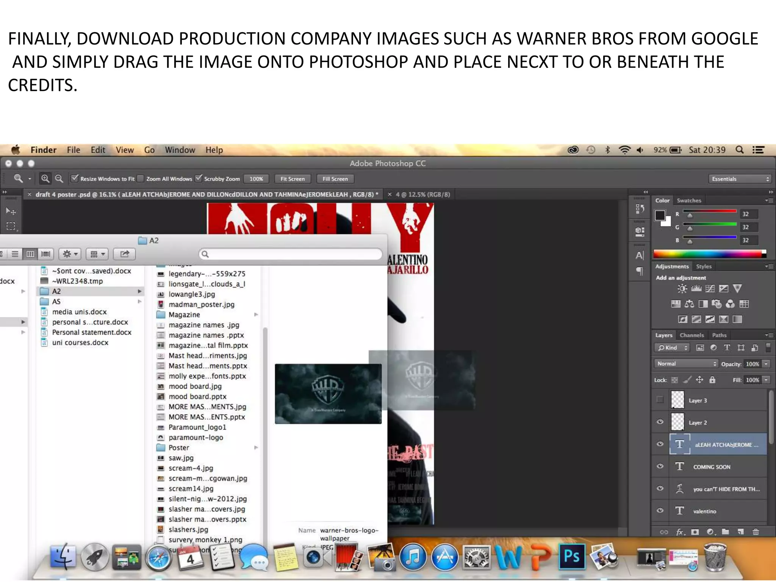
Task: Add a Channel Mixer adjustment
Action: [730, 304]
